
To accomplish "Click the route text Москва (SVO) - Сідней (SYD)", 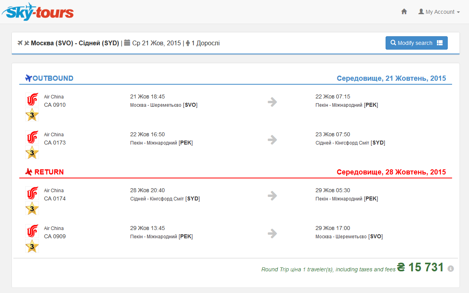I will (75, 43).
